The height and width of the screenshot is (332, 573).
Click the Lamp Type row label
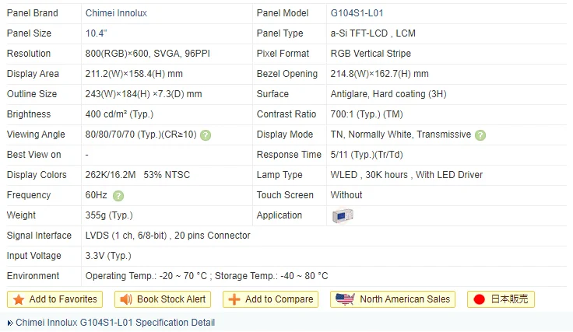[x=279, y=175]
